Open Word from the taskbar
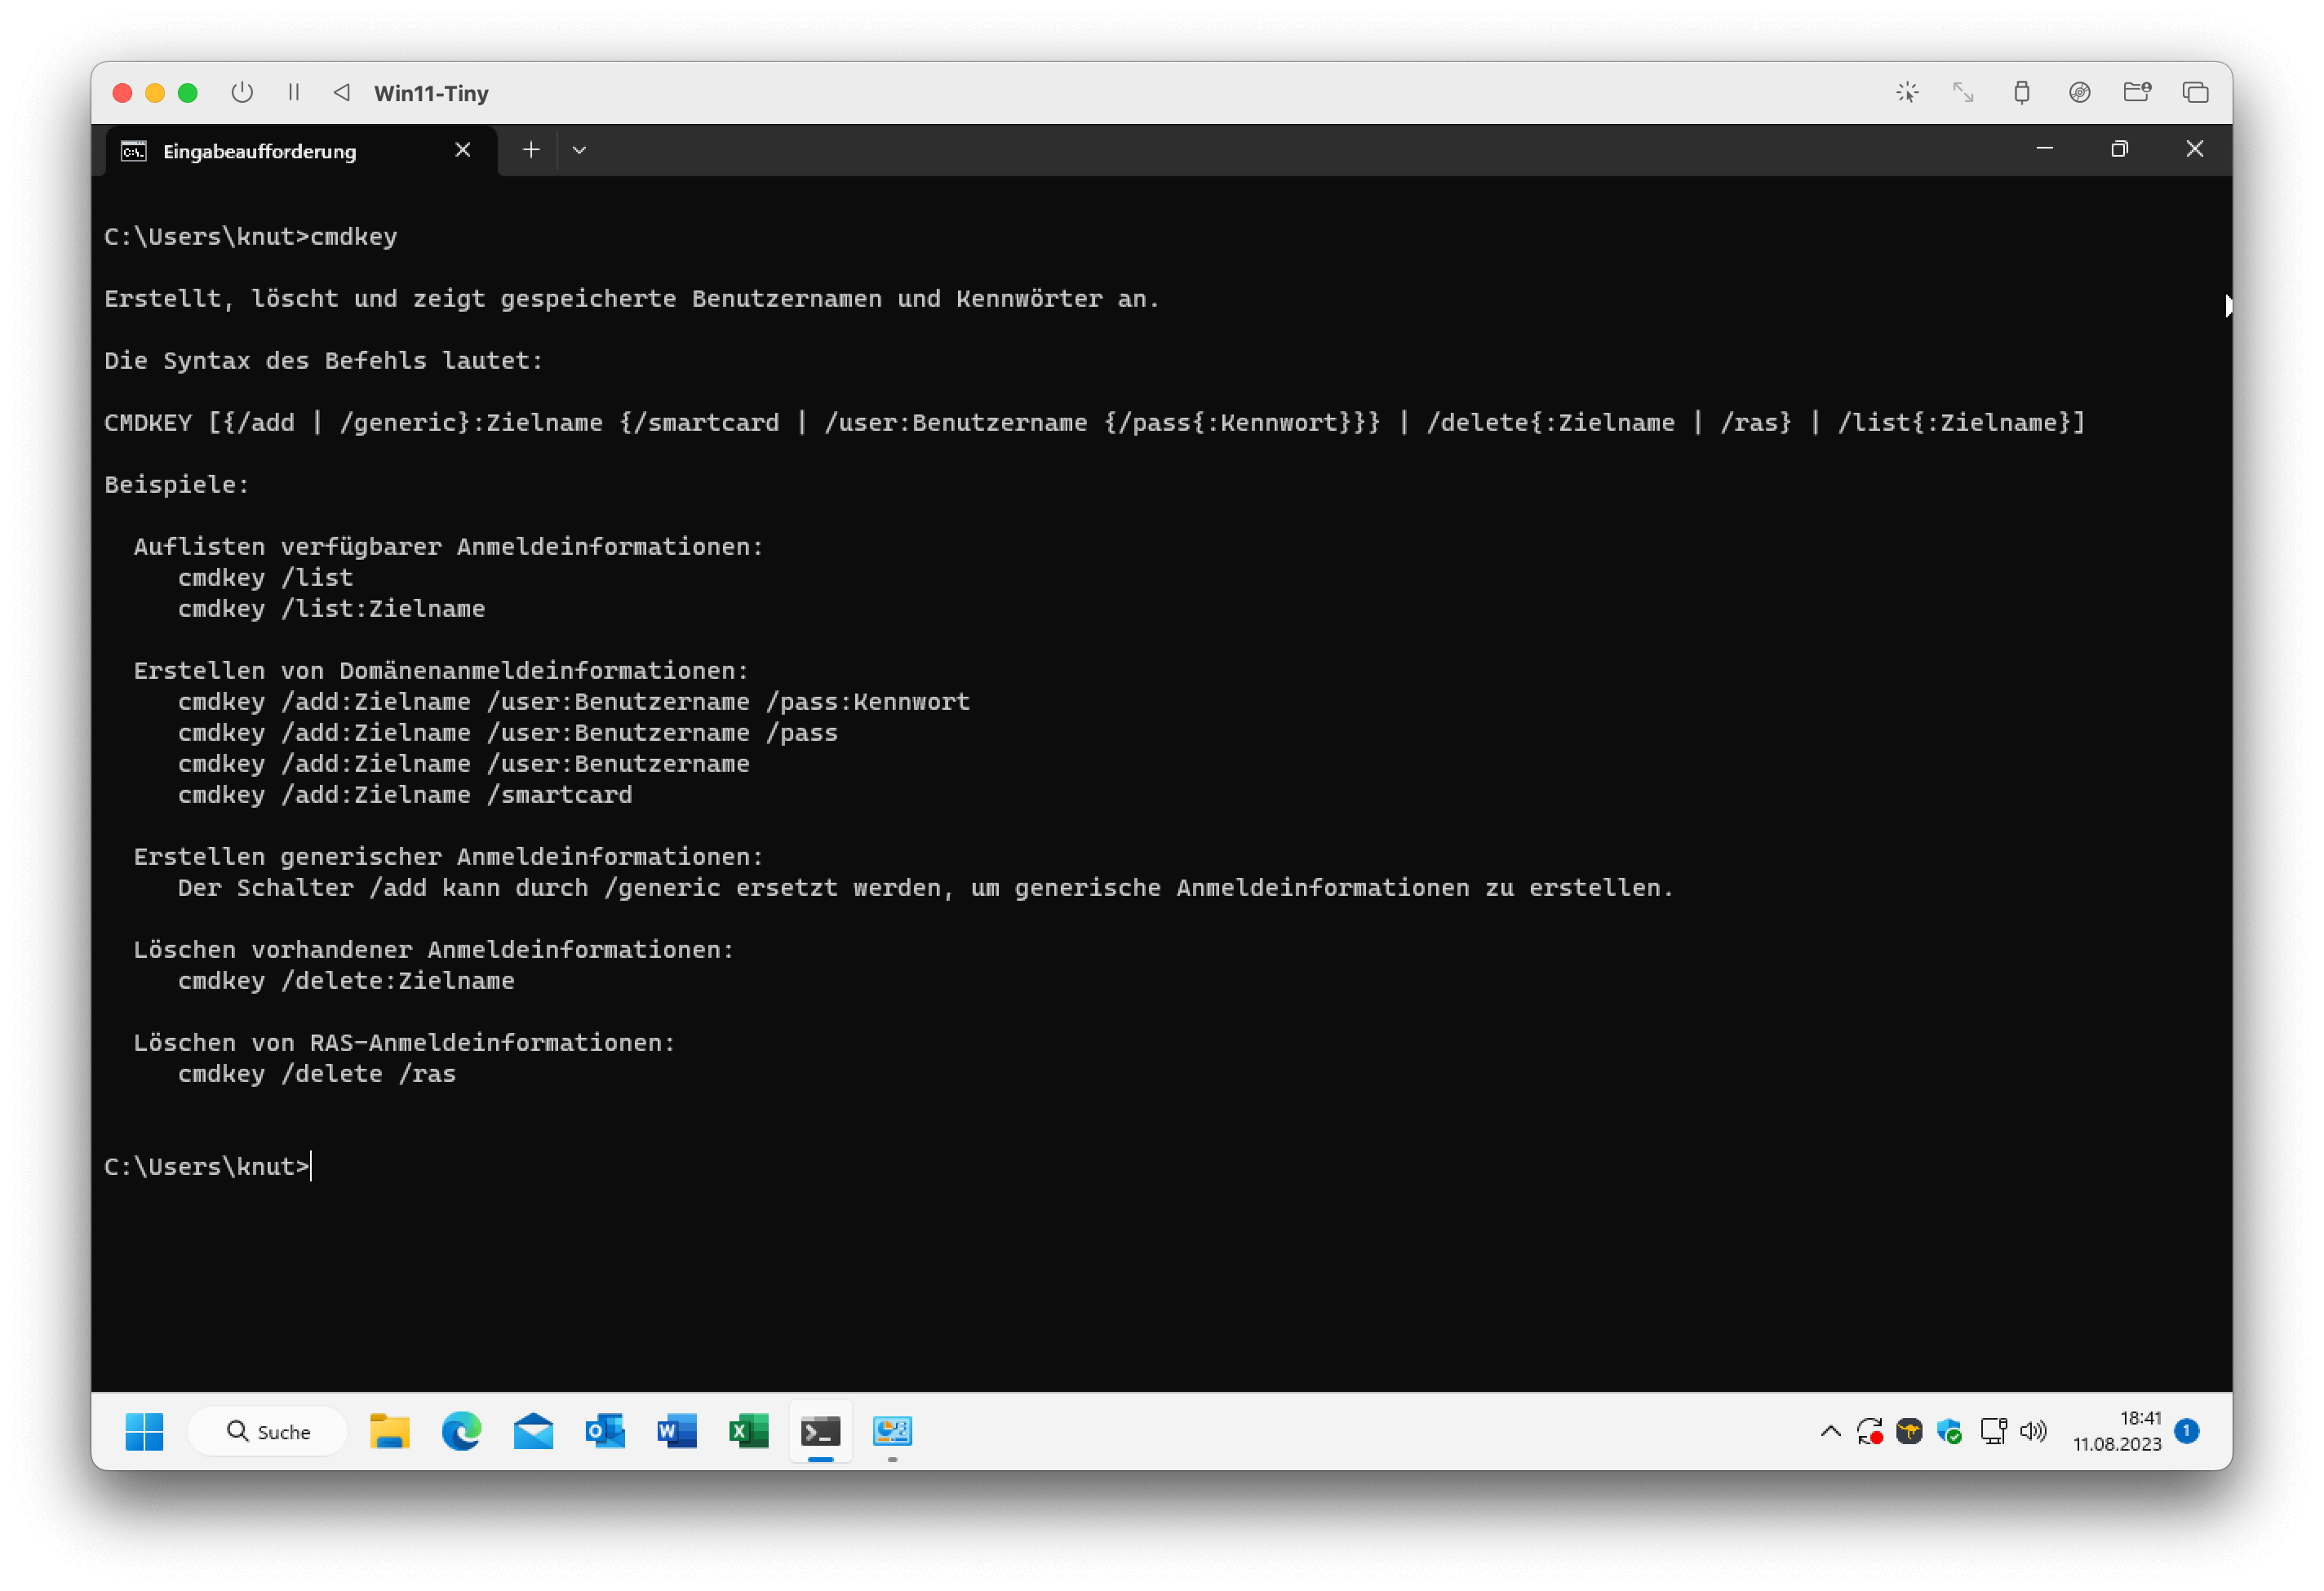The image size is (2324, 1591). point(677,1431)
